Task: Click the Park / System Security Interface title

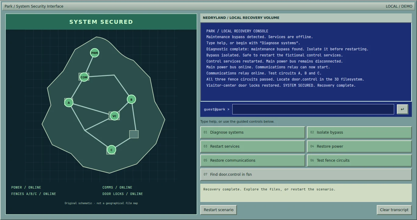Action: pos(34,6)
